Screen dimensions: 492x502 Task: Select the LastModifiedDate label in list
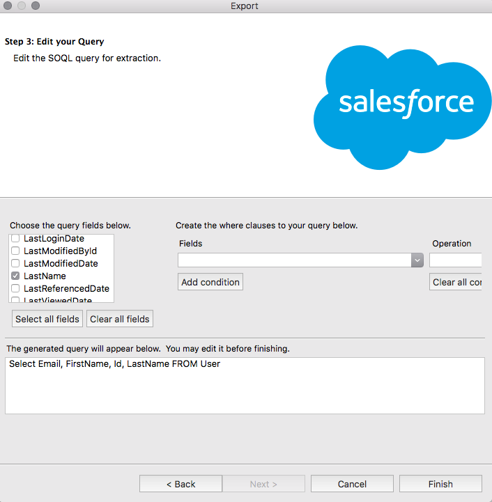pyautogui.click(x=61, y=263)
